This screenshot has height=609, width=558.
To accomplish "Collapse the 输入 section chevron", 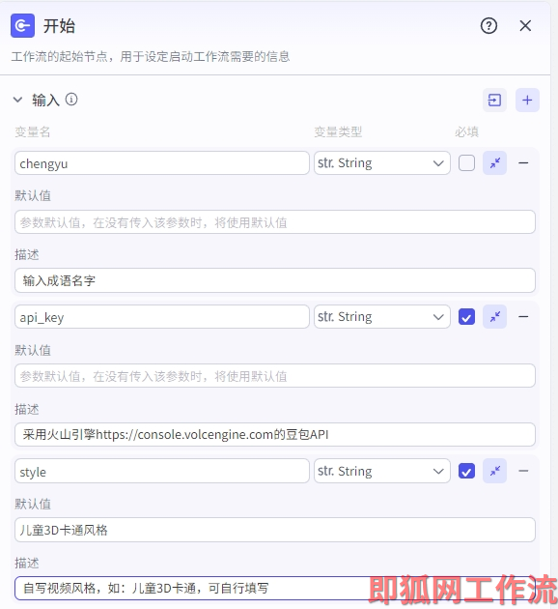I will (x=17, y=100).
